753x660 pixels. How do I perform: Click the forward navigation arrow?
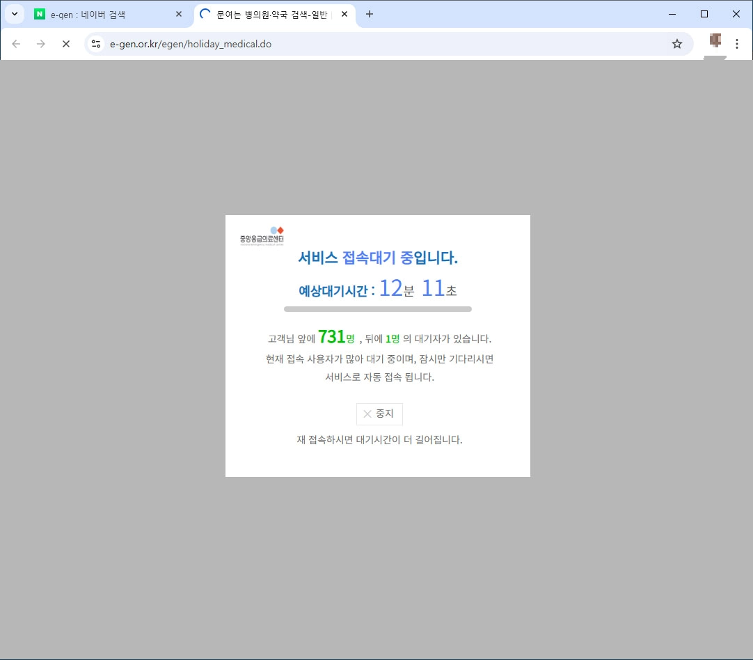40,43
